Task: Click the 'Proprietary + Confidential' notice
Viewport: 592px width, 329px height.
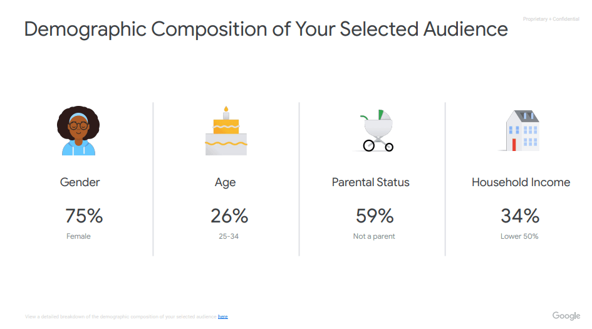Action: [551, 19]
